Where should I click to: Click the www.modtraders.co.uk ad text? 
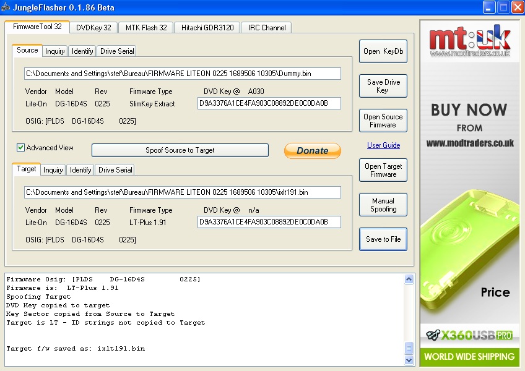point(470,143)
